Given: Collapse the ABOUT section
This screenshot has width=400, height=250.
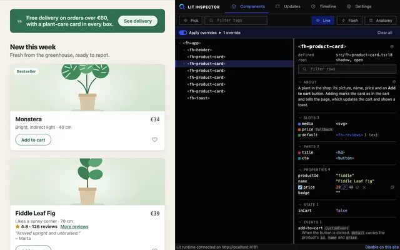Looking at the screenshot, I should 300,82.
